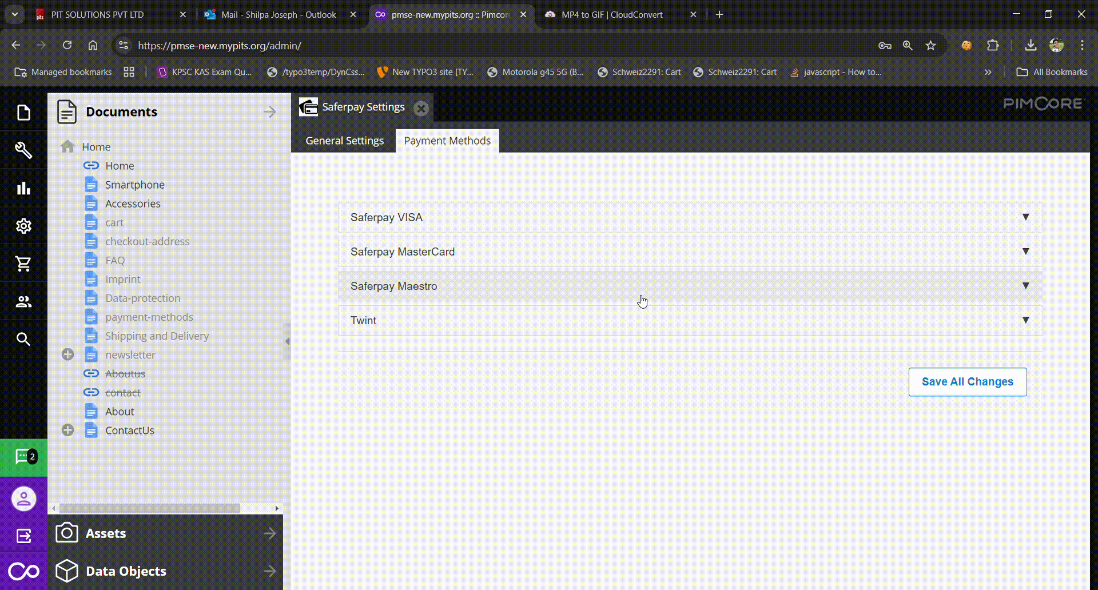This screenshot has height=590, width=1098.
Task: Expand the Saferpay MasterCard section
Action: (690, 252)
